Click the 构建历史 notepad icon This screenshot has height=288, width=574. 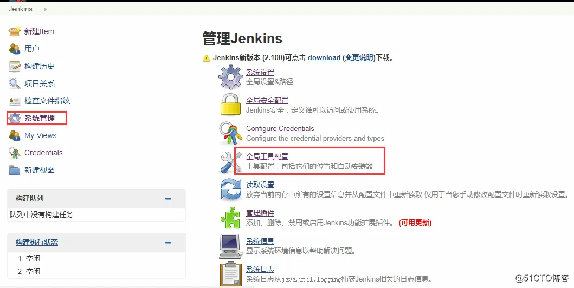pyautogui.click(x=15, y=66)
